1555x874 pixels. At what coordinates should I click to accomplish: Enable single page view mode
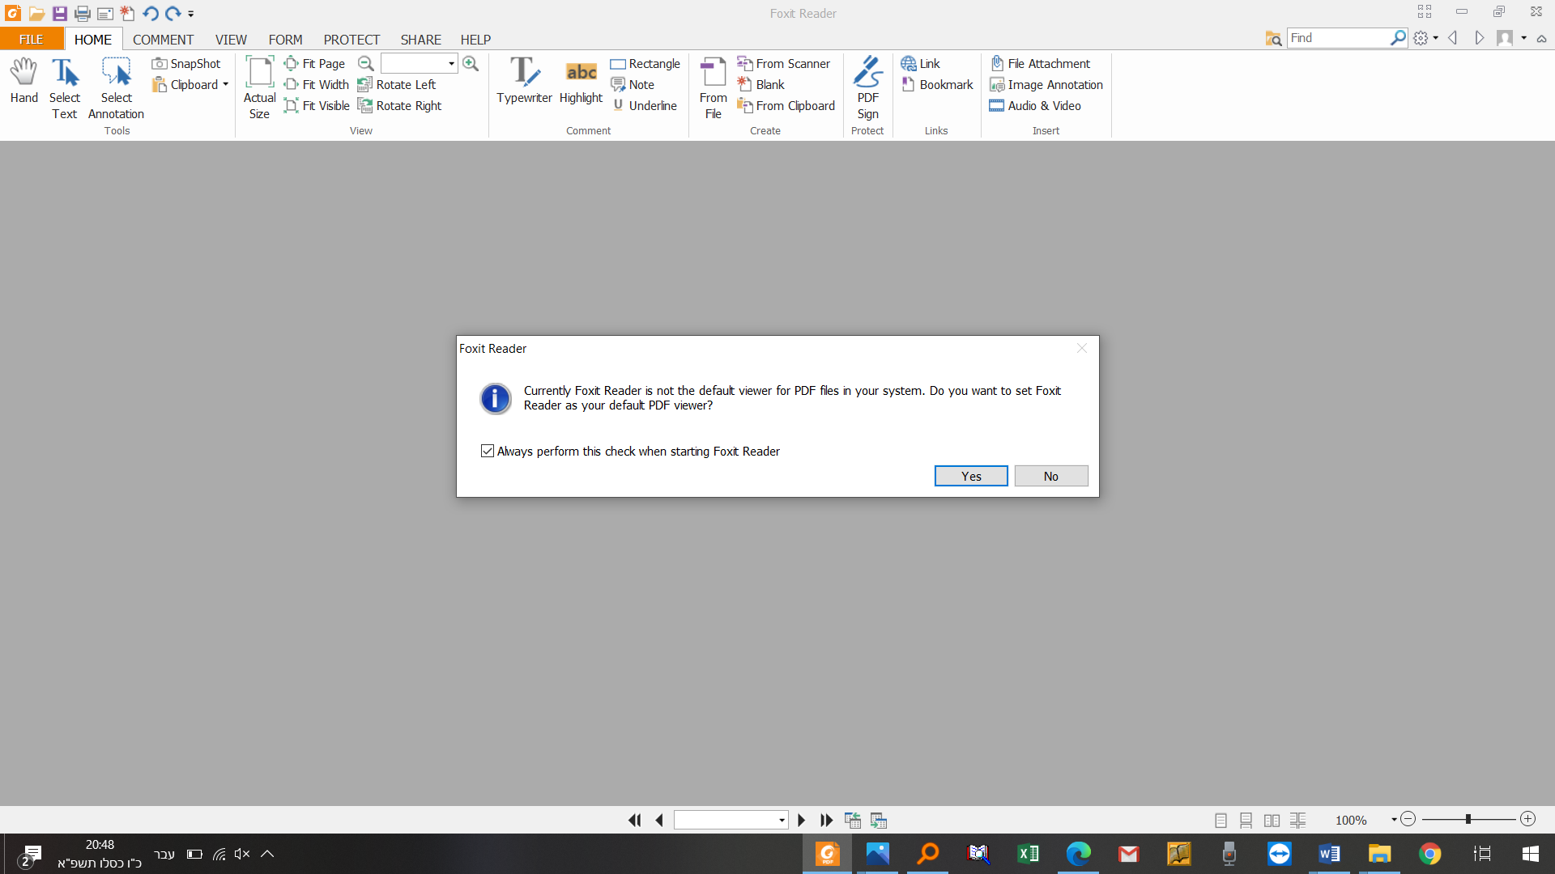pyautogui.click(x=1221, y=820)
